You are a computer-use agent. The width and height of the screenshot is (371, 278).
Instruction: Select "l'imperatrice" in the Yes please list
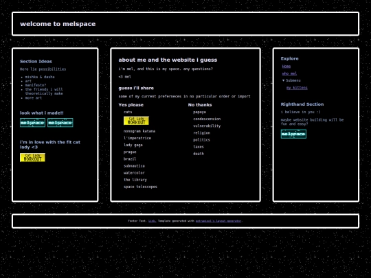(137, 138)
